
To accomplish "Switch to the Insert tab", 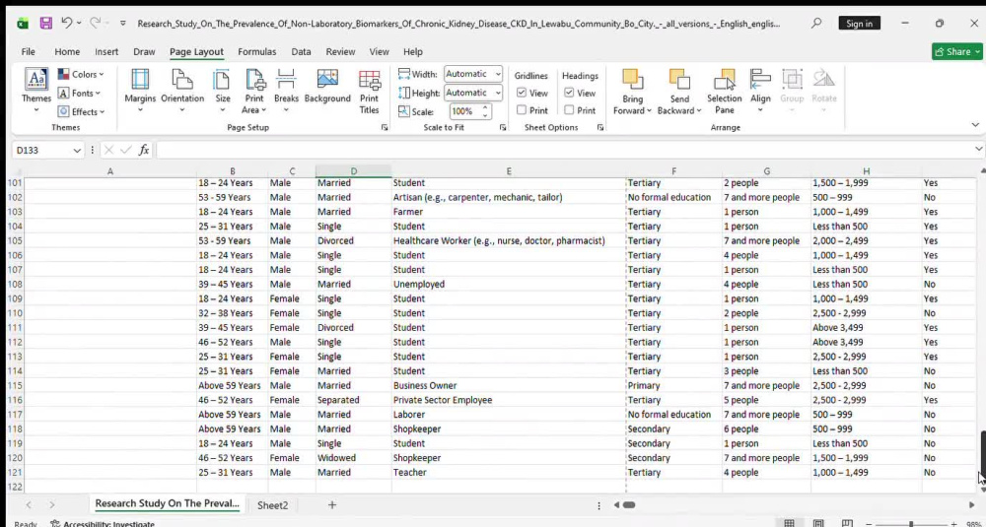I will click(x=106, y=51).
